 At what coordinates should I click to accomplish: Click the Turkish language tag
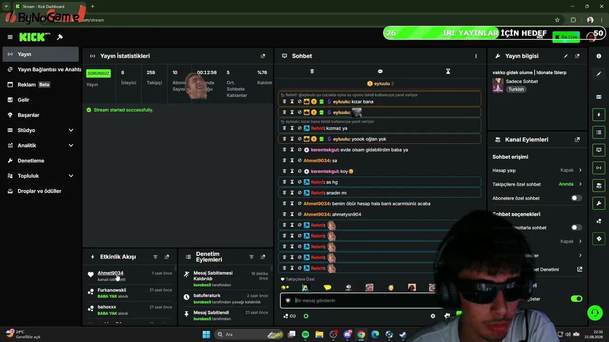pos(516,89)
